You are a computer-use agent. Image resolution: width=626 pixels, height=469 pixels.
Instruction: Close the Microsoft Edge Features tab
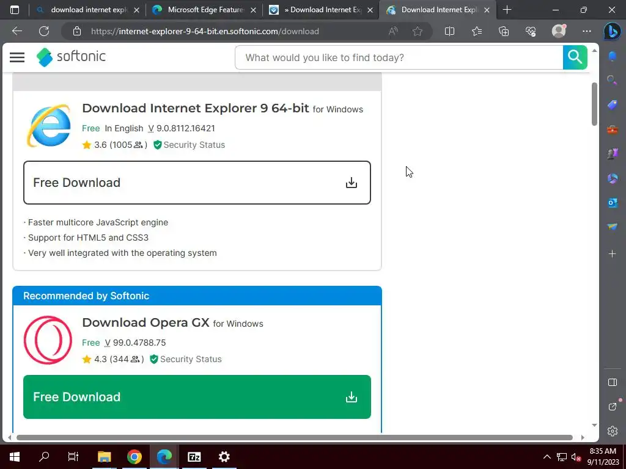[x=253, y=10]
